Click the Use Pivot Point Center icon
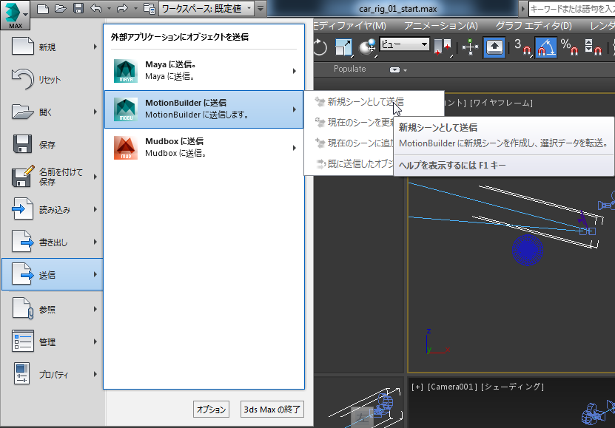This screenshot has width=615, height=428. click(x=443, y=48)
